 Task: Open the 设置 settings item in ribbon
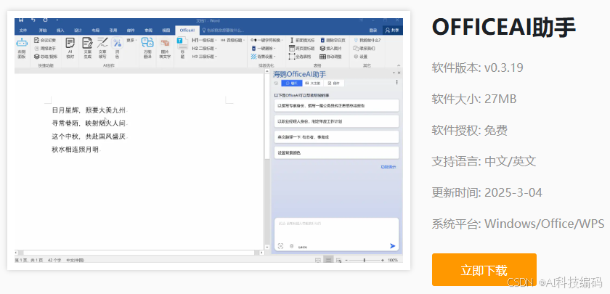coord(361,57)
